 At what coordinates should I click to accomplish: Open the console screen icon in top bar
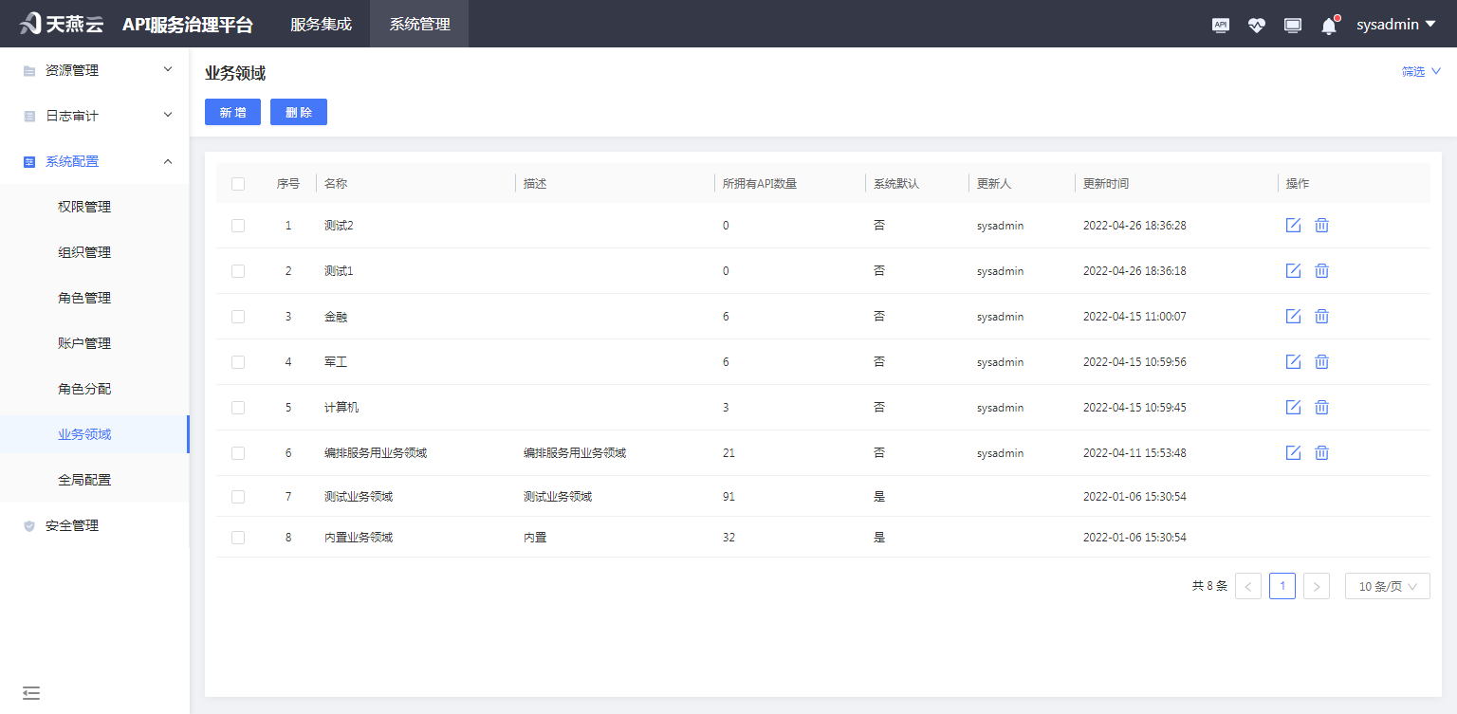point(1293,25)
